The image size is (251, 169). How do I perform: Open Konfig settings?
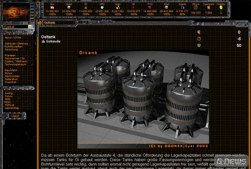click(9, 93)
